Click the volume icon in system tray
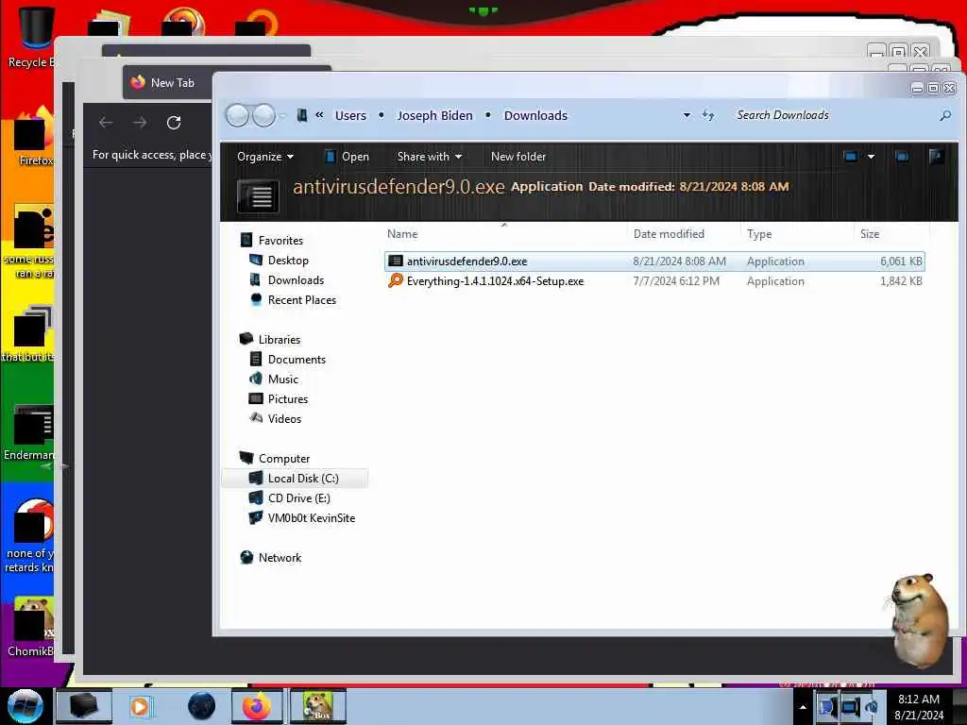Screen dimensions: 967x725 pos(872,707)
